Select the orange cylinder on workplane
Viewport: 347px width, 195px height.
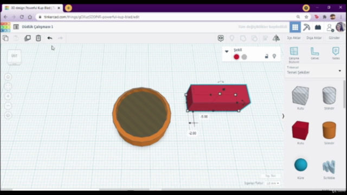point(142,117)
